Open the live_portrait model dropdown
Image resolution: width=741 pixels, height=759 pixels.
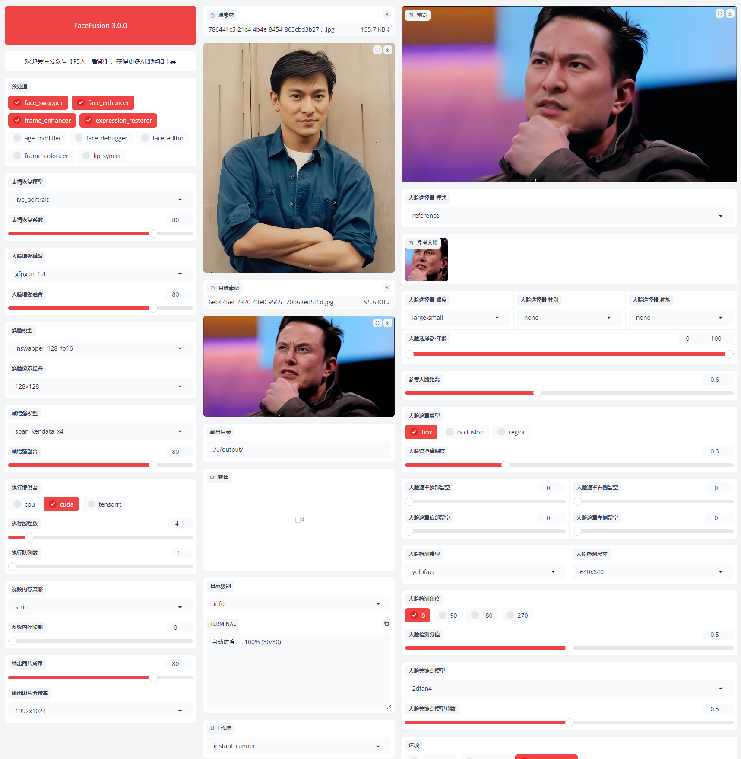click(x=101, y=200)
